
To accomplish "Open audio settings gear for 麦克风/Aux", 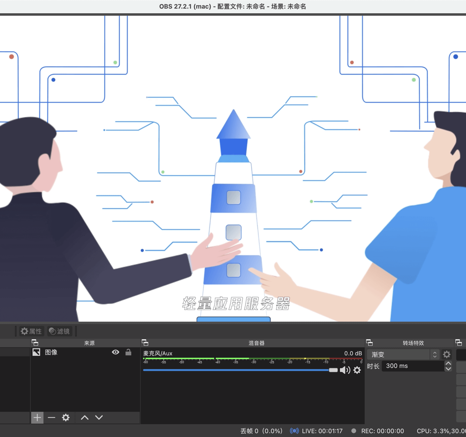I will (x=357, y=370).
